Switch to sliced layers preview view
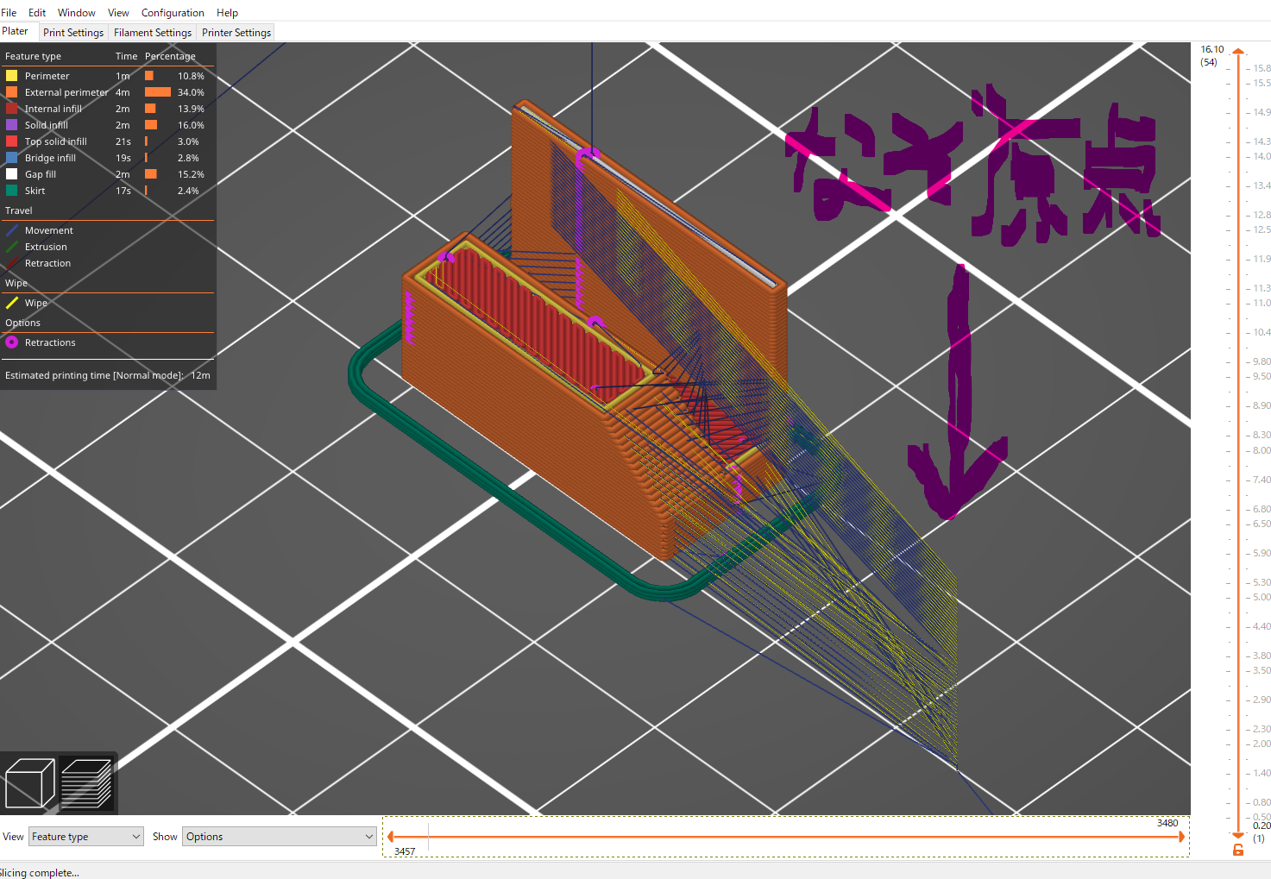The width and height of the screenshot is (1271, 879). pyautogui.click(x=86, y=783)
